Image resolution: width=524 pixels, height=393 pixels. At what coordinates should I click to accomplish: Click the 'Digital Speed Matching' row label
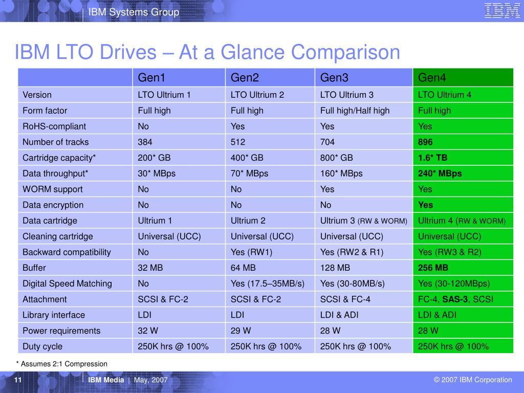[x=67, y=283]
